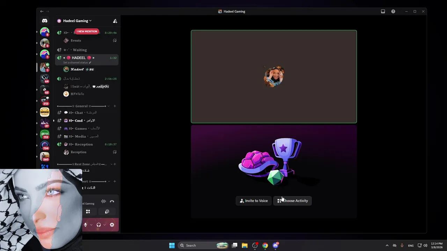Image resolution: width=447 pixels, height=251 pixels.
Task: Open the Discord inbox icon in title bar
Action: coord(383,12)
